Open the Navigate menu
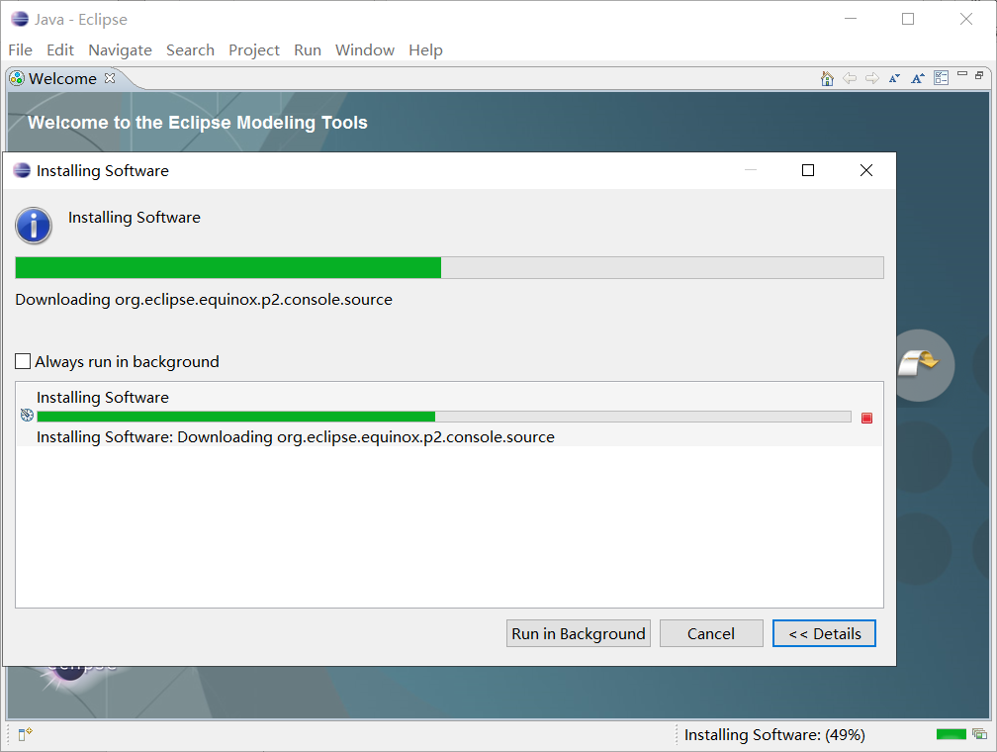Image resolution: width=997 pixels, height=752 pixels. 121,49
